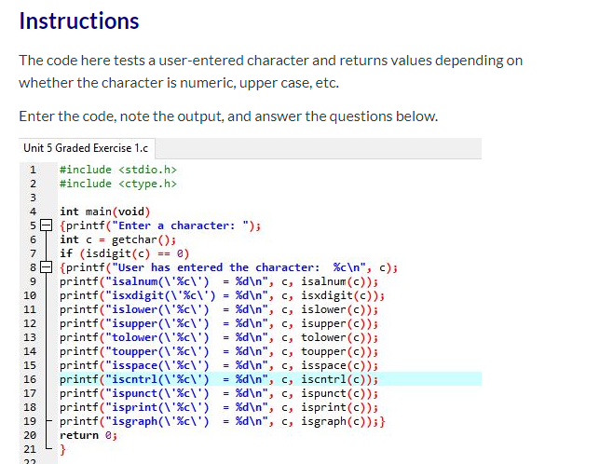Click line number 16 in the gutter

30,379
